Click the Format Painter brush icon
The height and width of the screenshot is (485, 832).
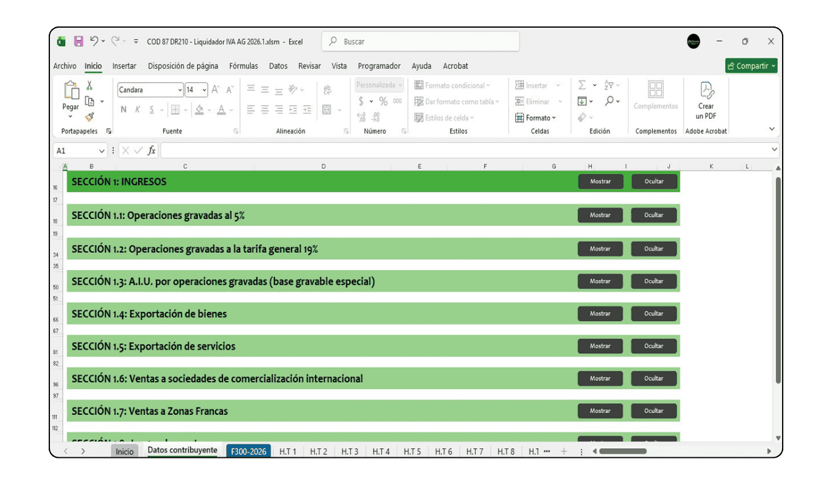[x=89, y=117]
